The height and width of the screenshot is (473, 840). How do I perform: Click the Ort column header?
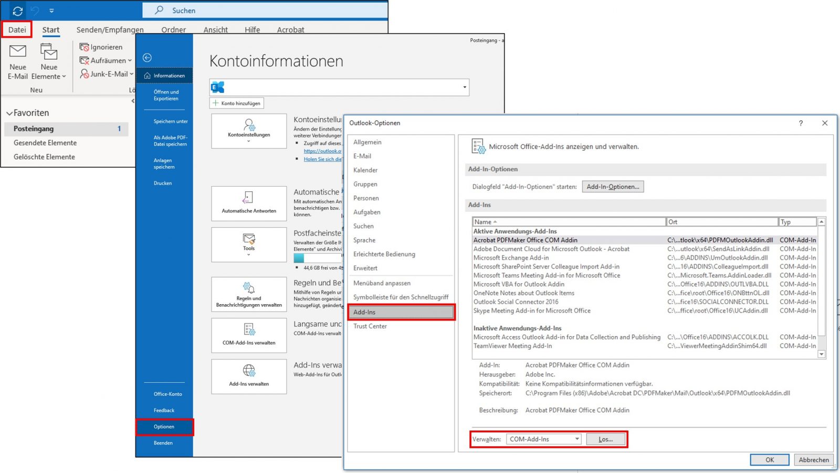click(722, 222)
